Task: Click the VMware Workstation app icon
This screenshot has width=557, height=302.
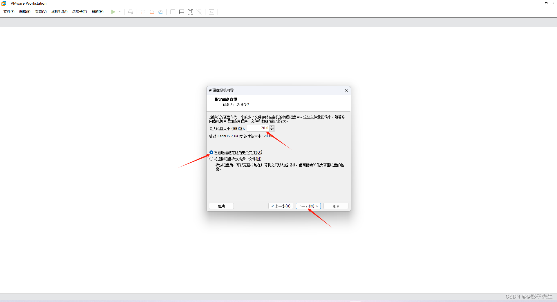Action: (4, 3)
